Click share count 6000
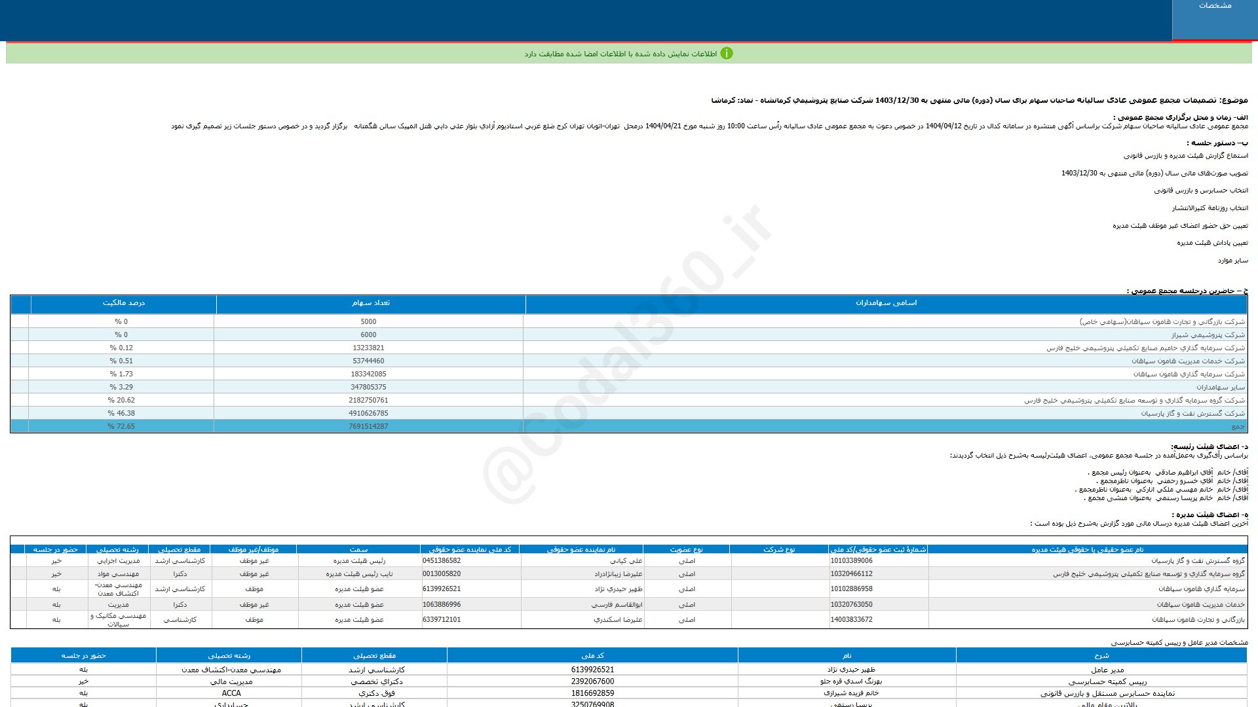Screen dimensions: 1258x707 point(368,335)
